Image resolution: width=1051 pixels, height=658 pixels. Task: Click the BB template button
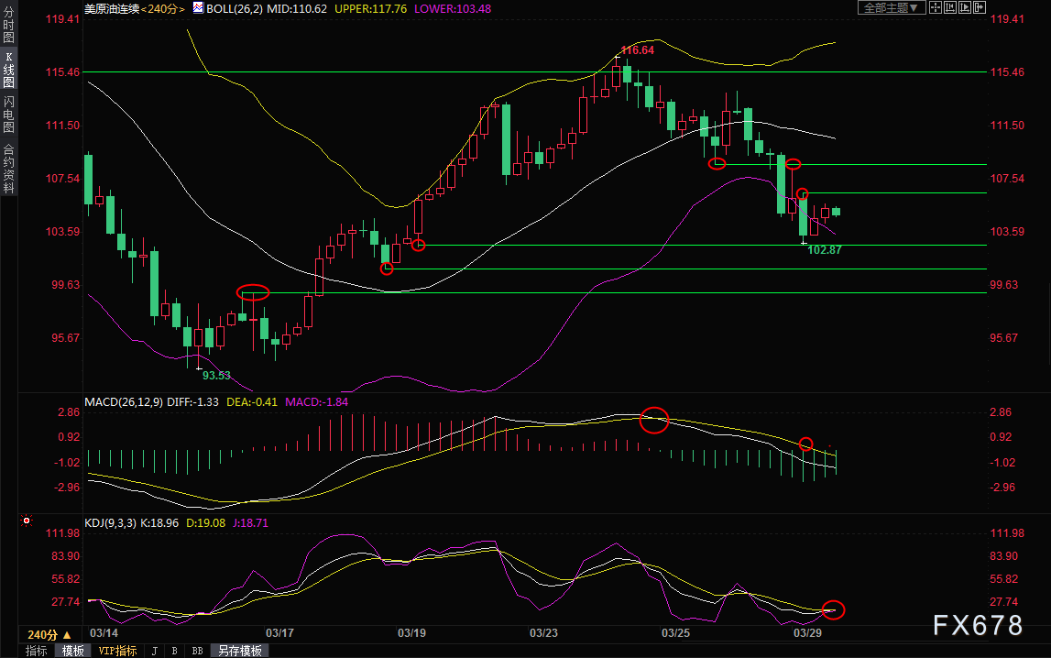pyautogui.click(x=197, y=651)
